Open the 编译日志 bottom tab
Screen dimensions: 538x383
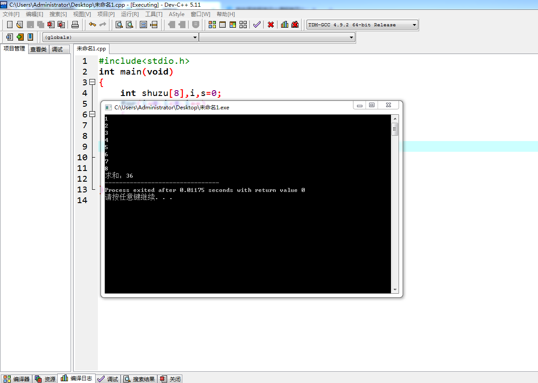[76, 379]
